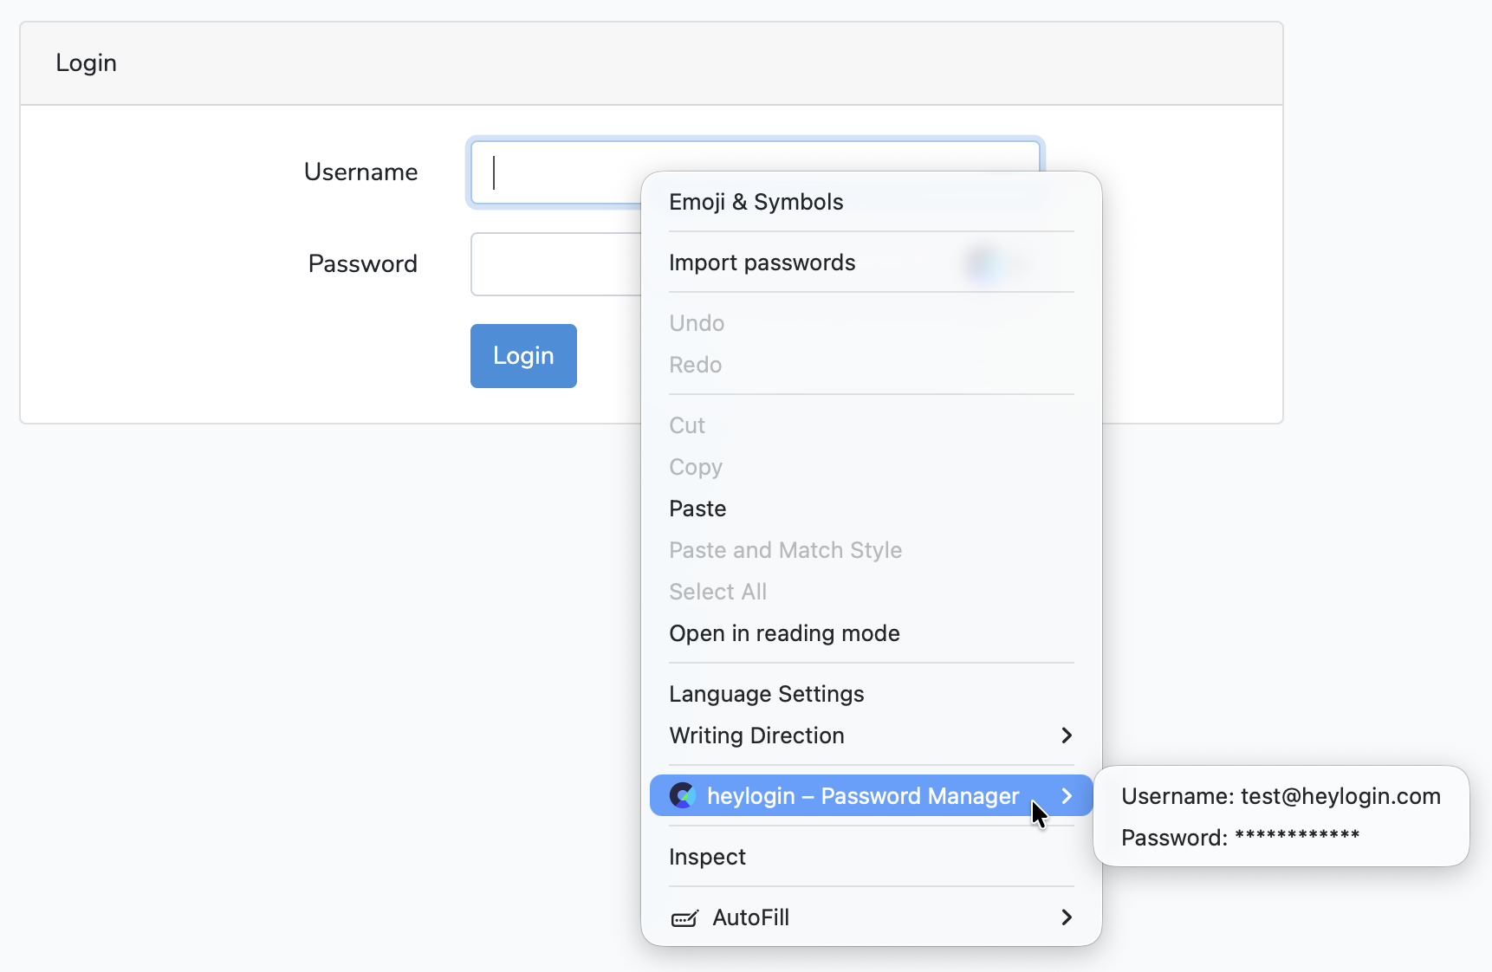
Task: Focus the Username text field
Action: tap(555, 172)
